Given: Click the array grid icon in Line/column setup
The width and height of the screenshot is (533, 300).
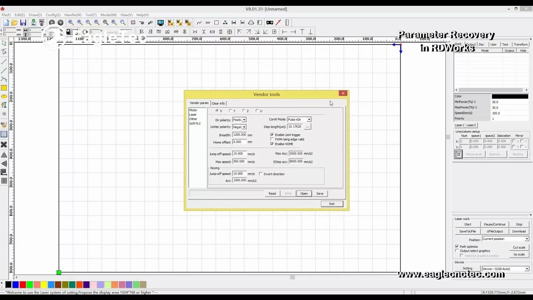Looking at the screenshot, I should 458,154.
